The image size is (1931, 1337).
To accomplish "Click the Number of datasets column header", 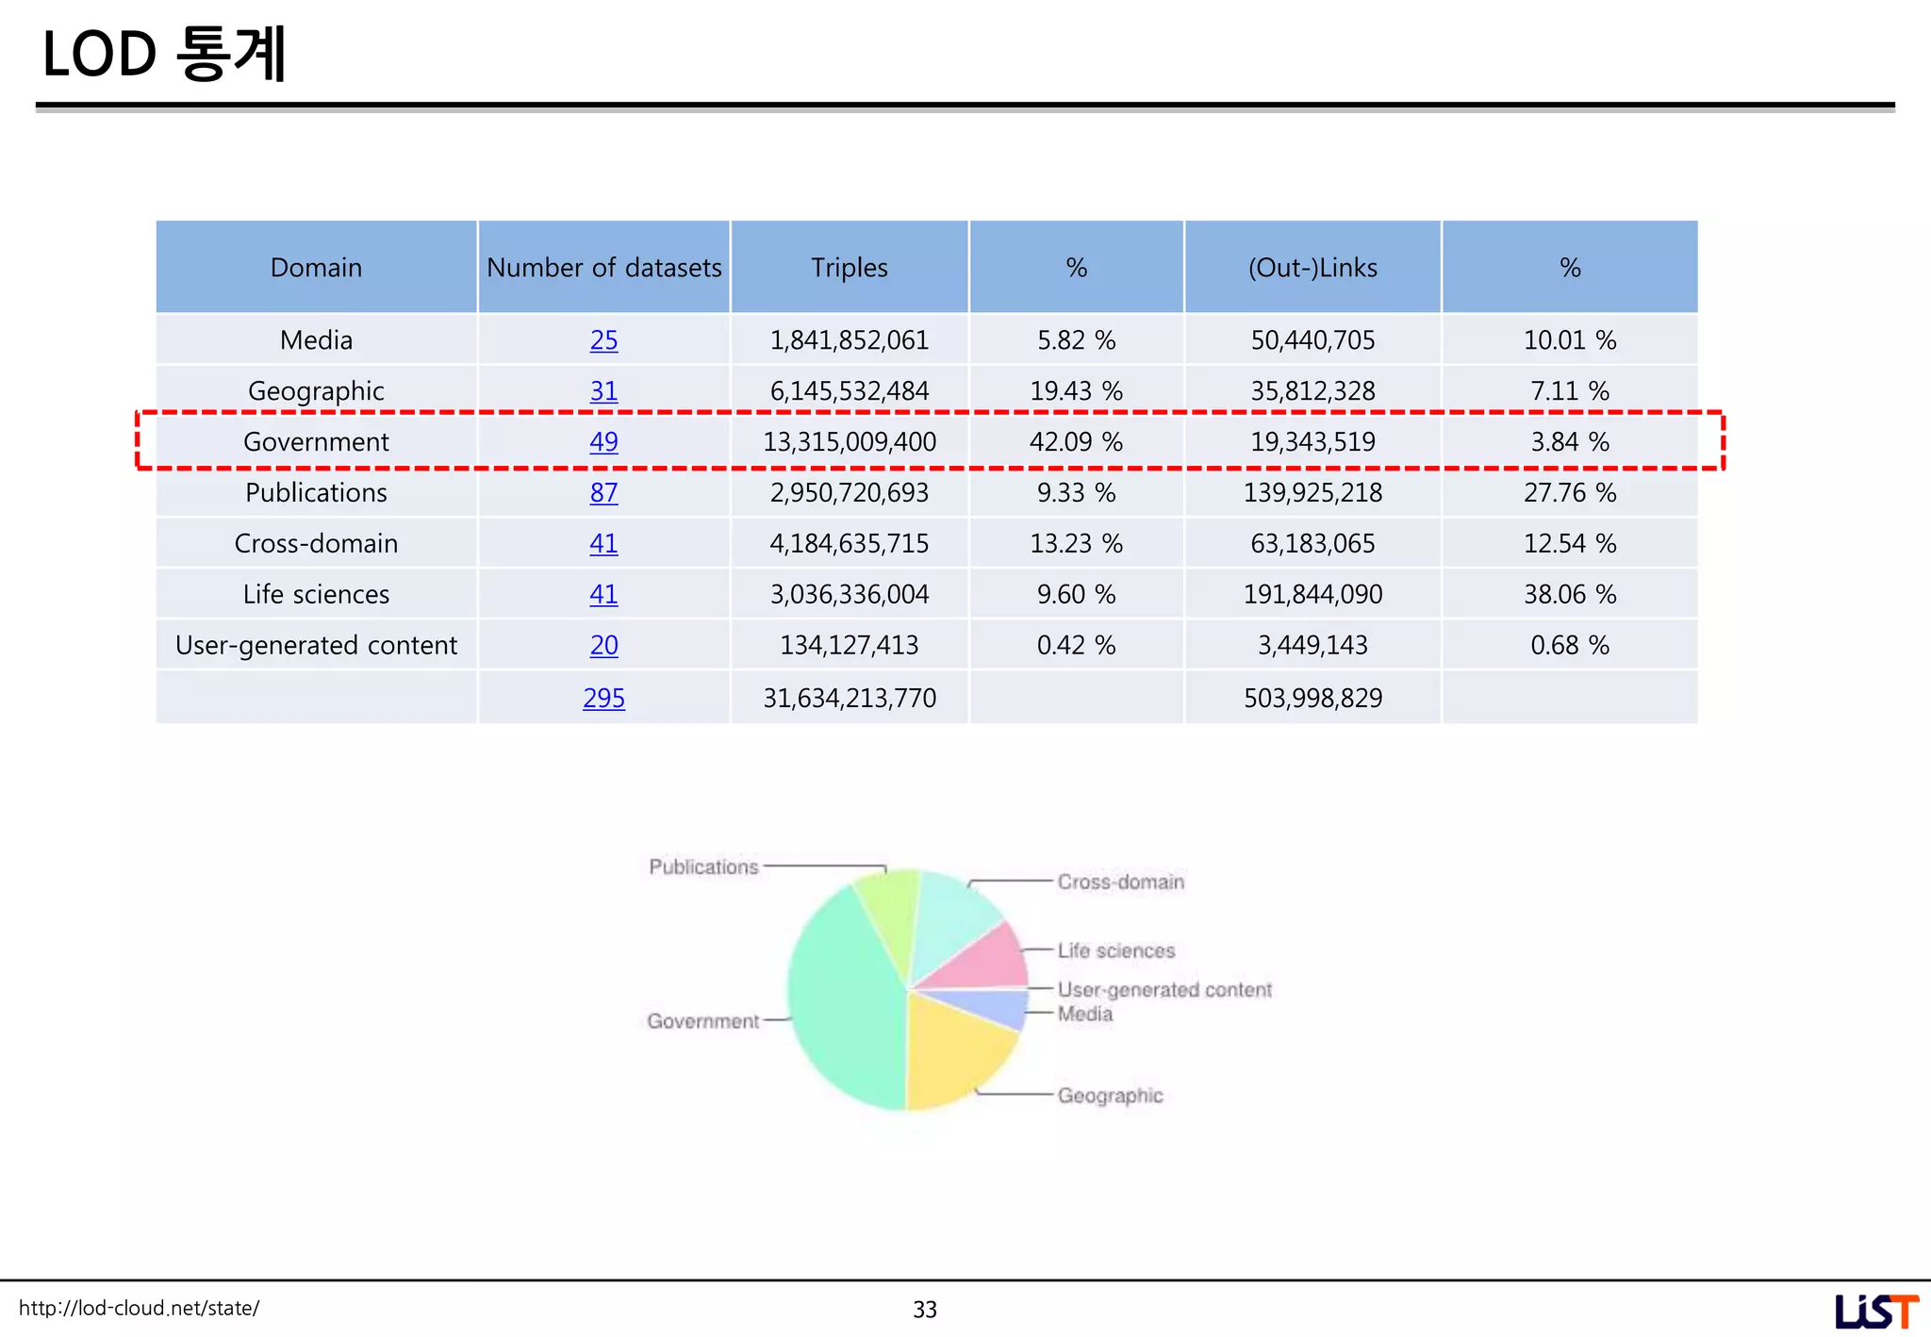I will (x=603, y=268).
